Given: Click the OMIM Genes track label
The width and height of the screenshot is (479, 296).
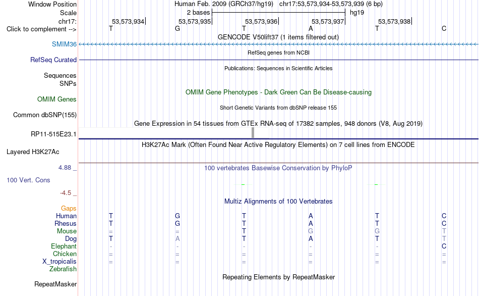Looking at the screenshot, I should [x=57, y=99].
